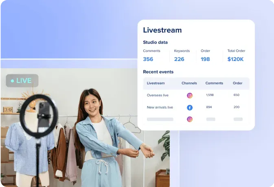The width and height of the screenshot is (274, 187).
Task: Click the $120K total order stat
Action: pos(235,59)
